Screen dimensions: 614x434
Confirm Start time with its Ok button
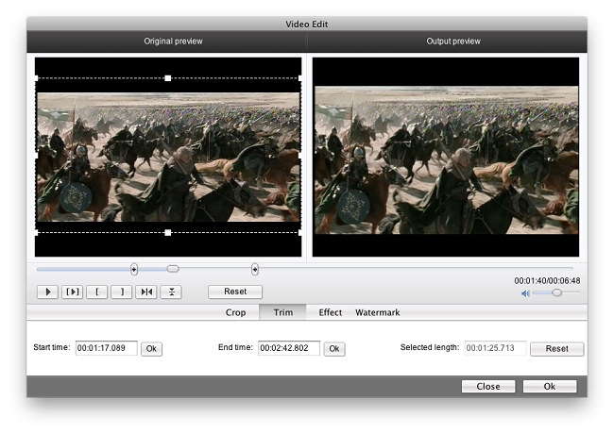[x=151, y=349]
